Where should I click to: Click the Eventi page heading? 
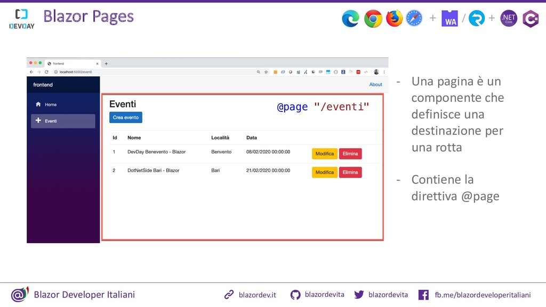[x=123, y=104]
